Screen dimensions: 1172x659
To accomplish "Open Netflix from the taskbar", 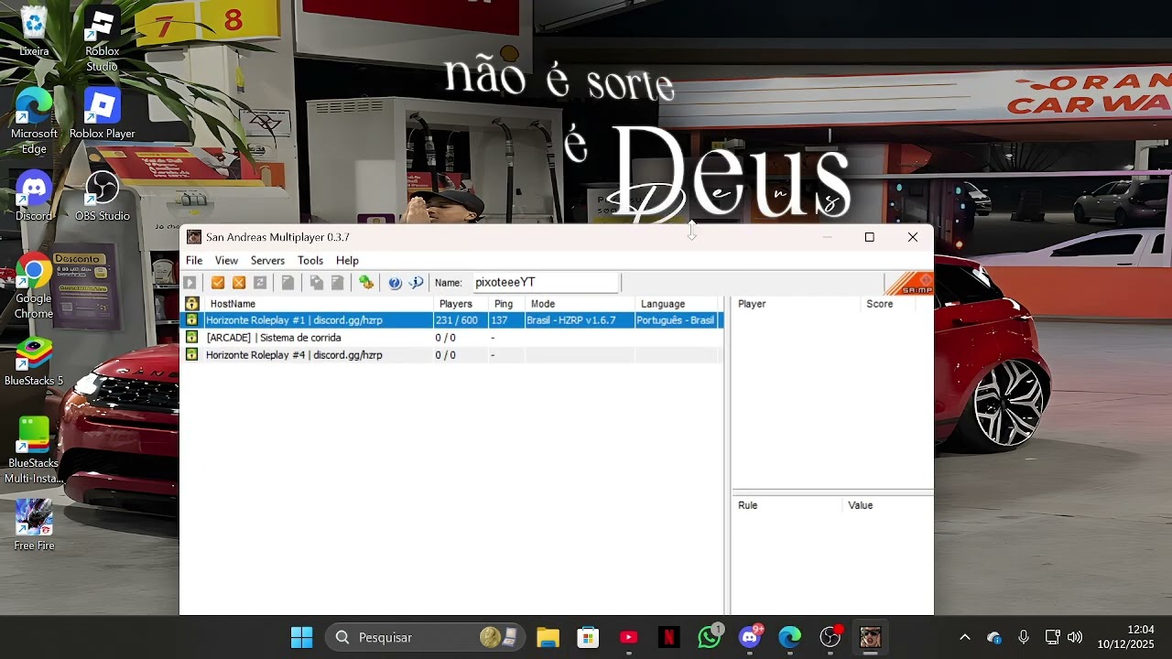I will click(x=668, y=637).
